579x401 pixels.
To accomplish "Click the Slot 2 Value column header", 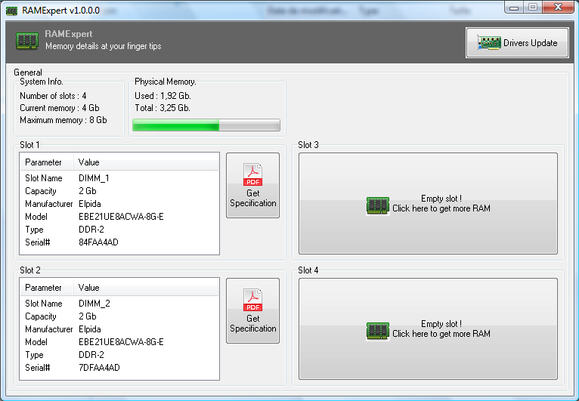I will pos(146,288).
